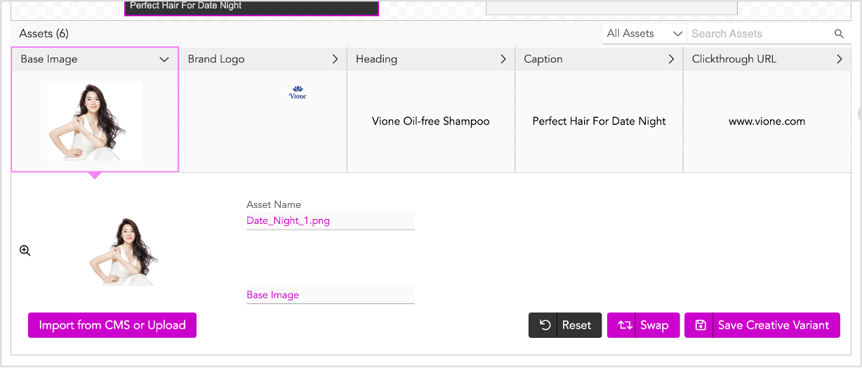Click the magnify zoom icon beside preview
The width and height of the screenshot is (862, 368).
click(x=25, y=250)
